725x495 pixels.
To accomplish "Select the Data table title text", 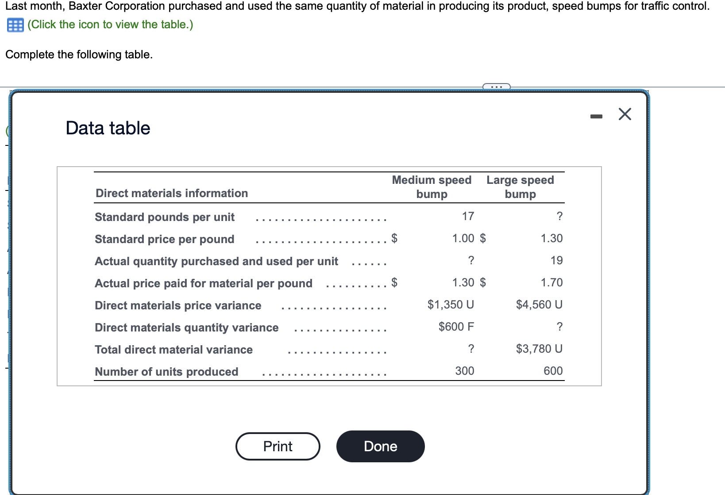I will click(x=107, y=128).
